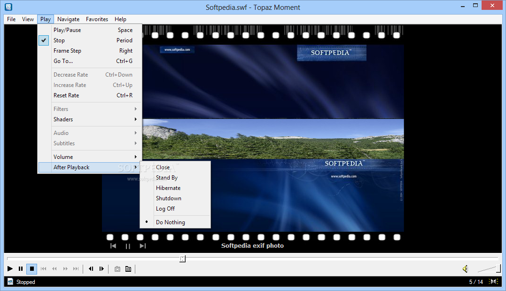Open the playlist icon in the toolbar
The width and height of the screenshot is (506, 291).
(128, 269)
